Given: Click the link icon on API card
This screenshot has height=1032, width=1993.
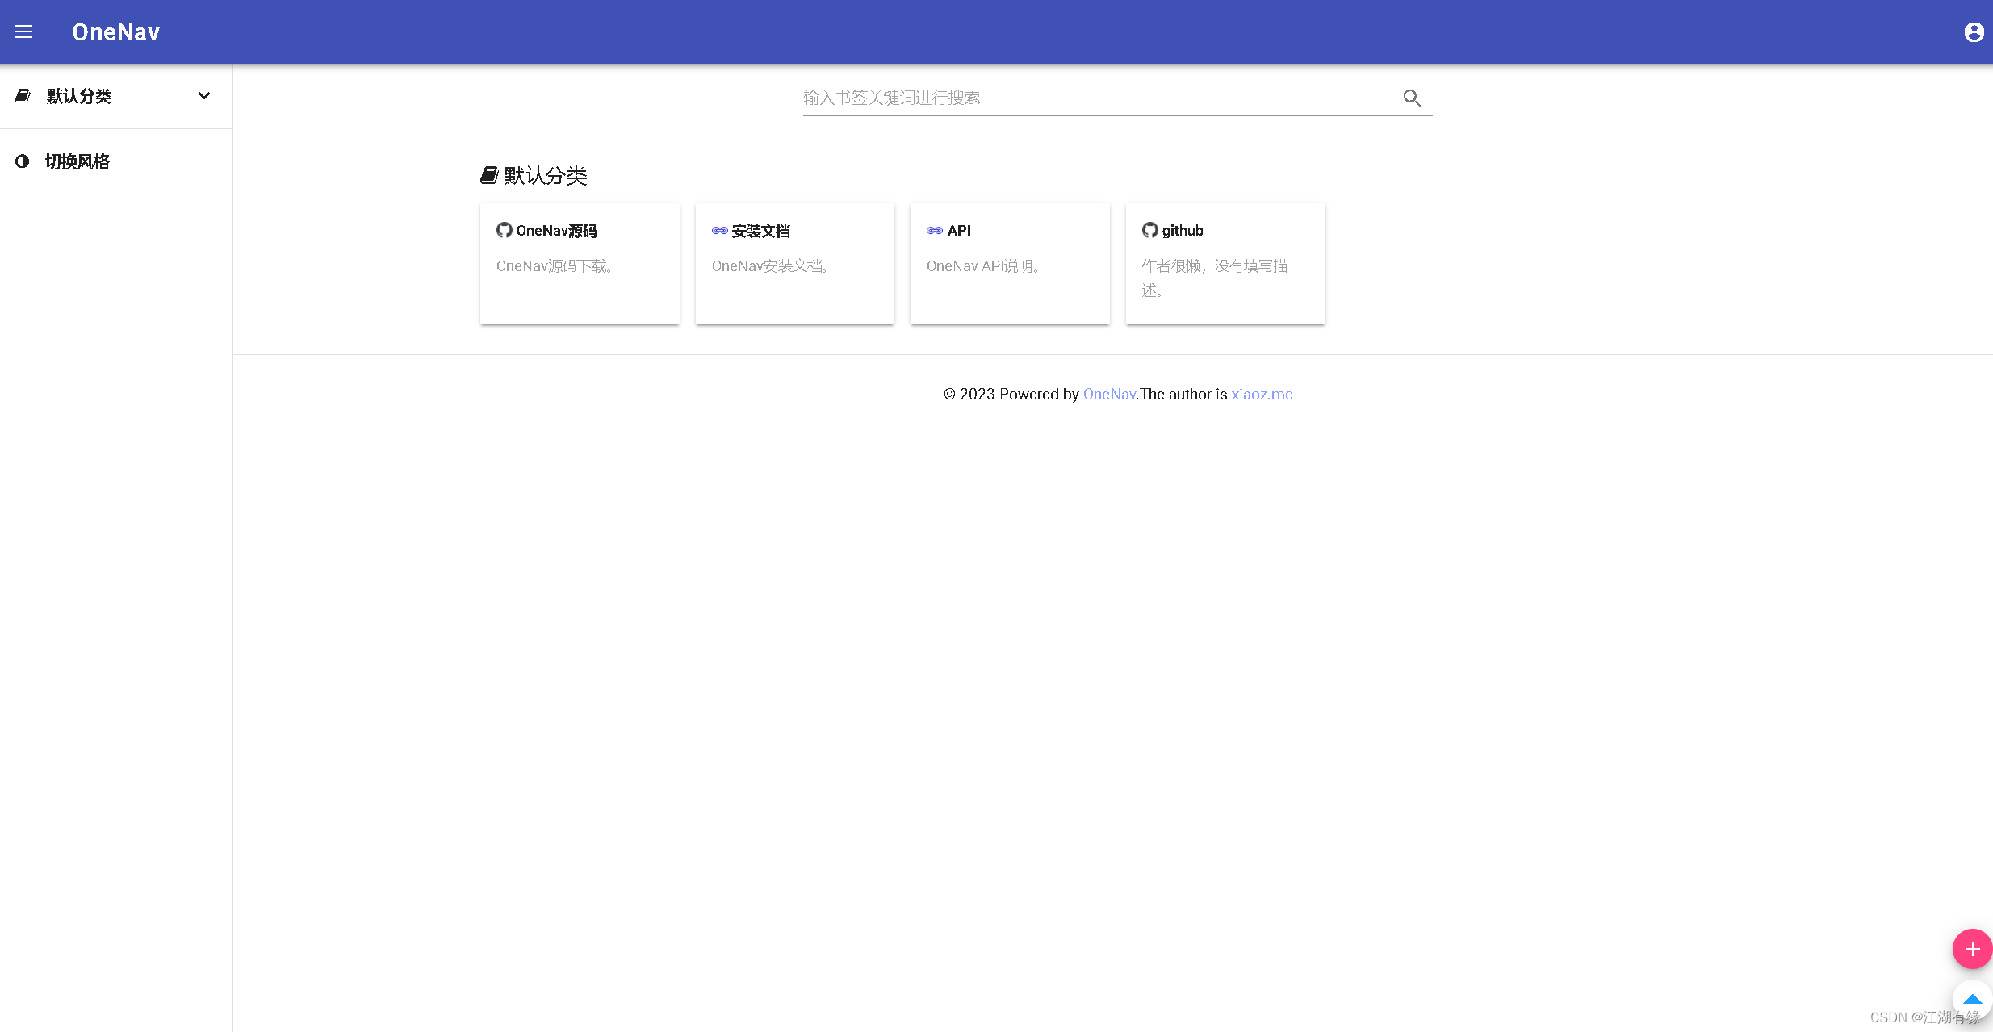Looking at the screenshot, I should (935, 230).
